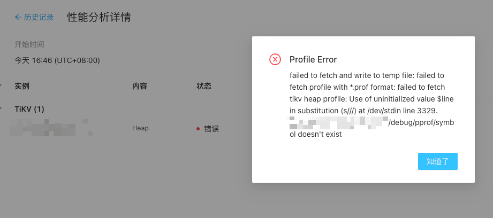Screen dimensions: 493x218
Task: Click the 今天 16:46 start time value
Action: click(x=57, y=60)
